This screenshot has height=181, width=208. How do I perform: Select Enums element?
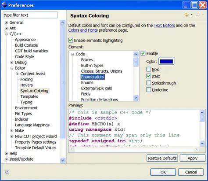click(87, 83)
